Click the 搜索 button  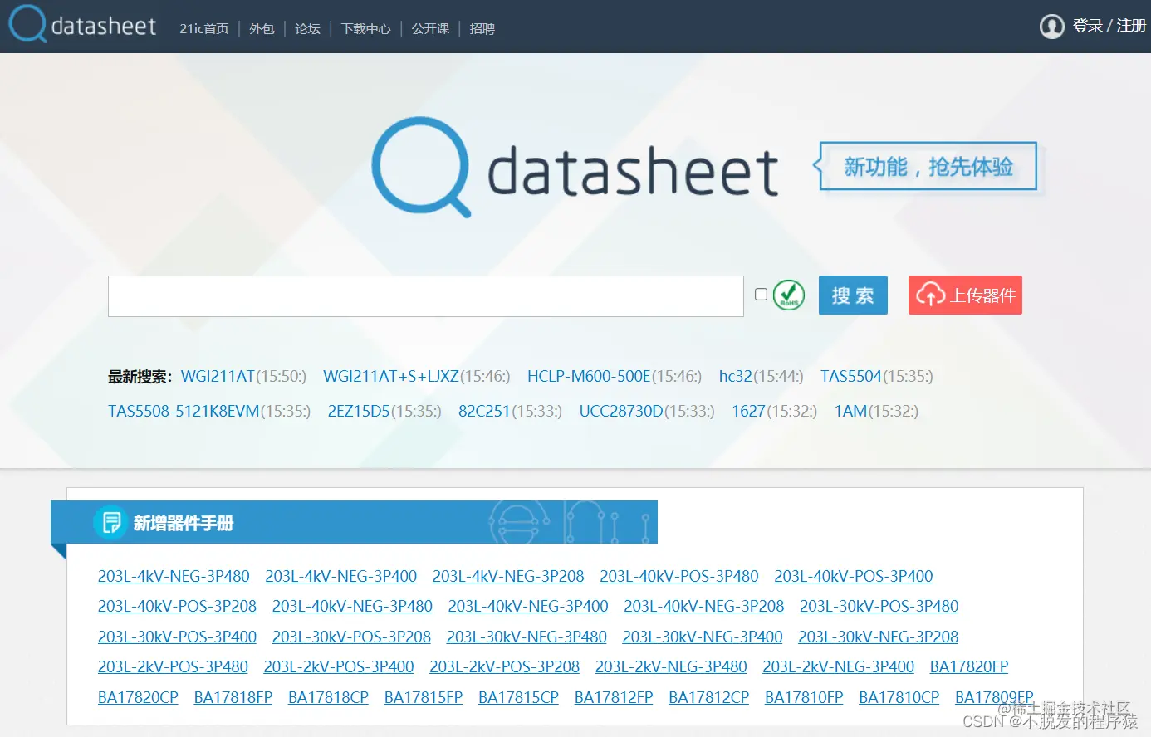[853, 295]
